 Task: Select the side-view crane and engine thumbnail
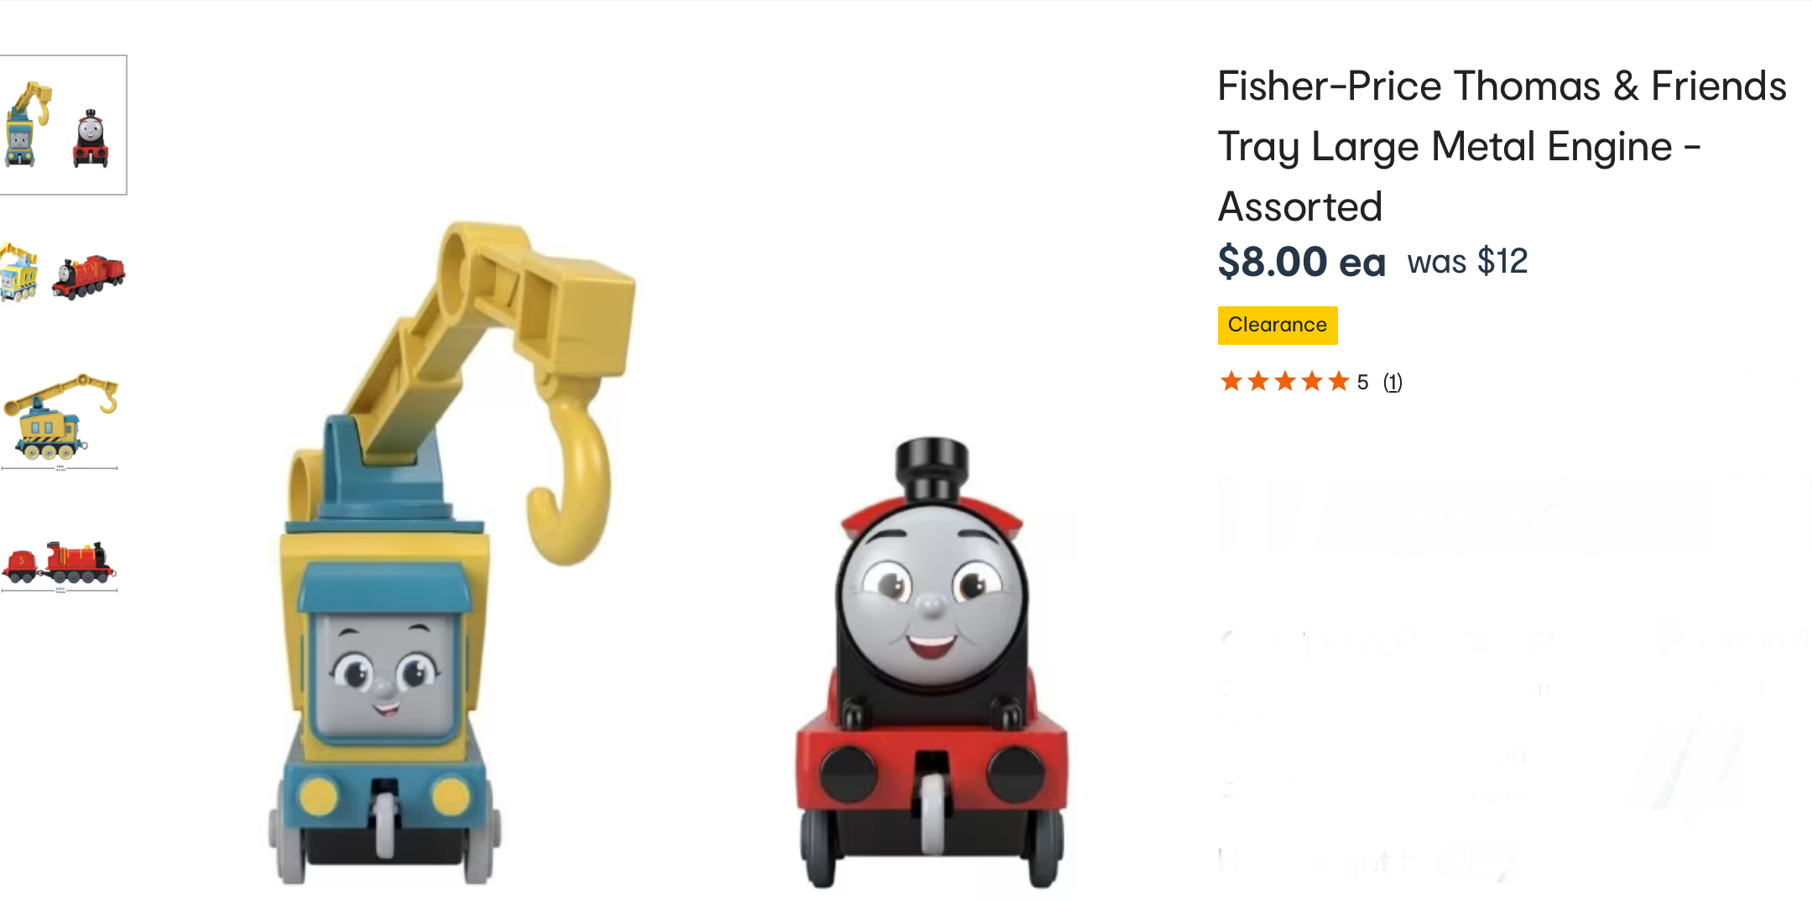coord(63,273)
